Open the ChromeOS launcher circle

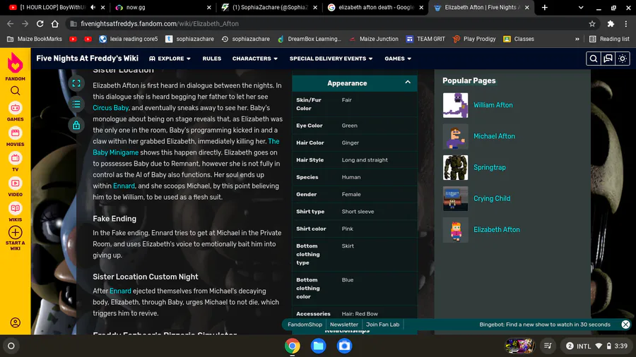11,346
